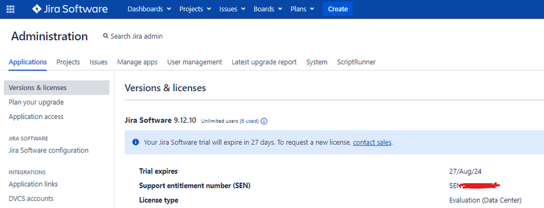The width and height of the screenshot is (544, 208).
Task: Click the License type label
Action: click(158, 200)
